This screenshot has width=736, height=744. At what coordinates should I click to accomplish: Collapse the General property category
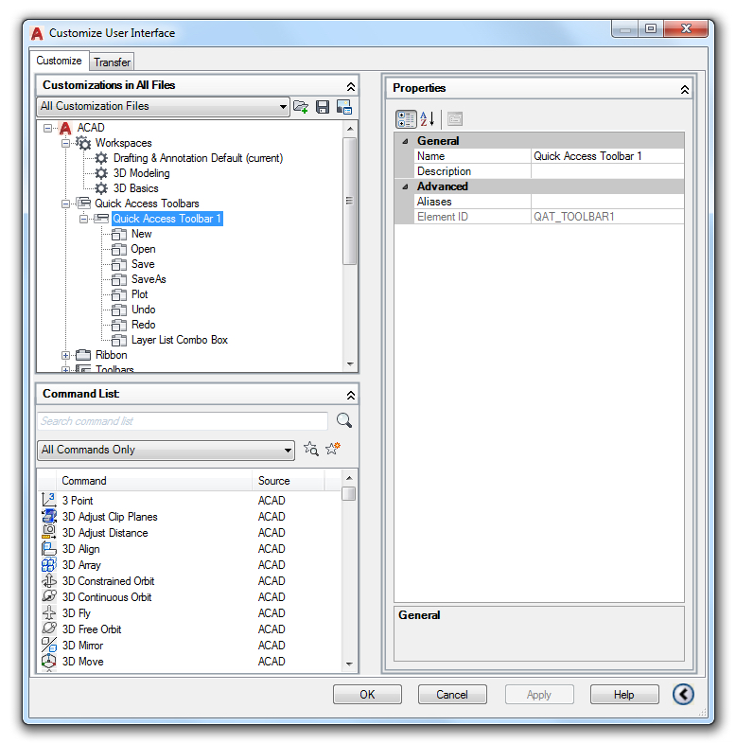click(x=405, y=141)
